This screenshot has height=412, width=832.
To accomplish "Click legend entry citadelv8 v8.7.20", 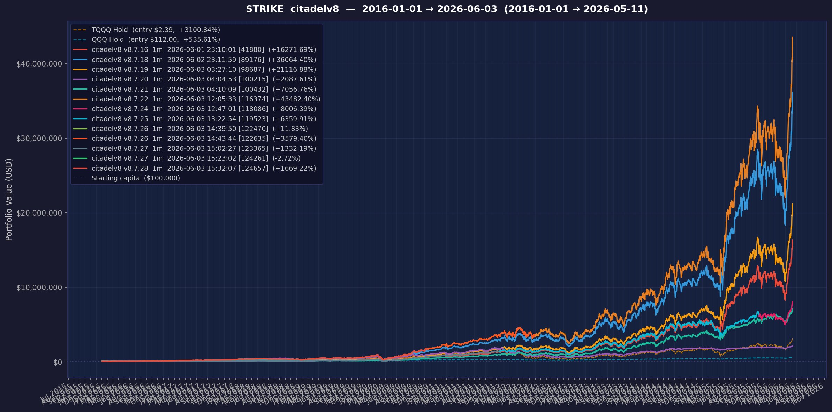I will click(195, 79).
